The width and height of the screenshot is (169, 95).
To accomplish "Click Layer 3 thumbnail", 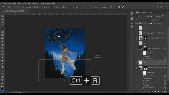I will [x=140, y=63].
